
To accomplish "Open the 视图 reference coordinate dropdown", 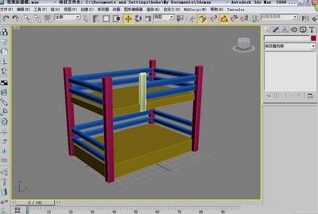I will coord(164,17).
